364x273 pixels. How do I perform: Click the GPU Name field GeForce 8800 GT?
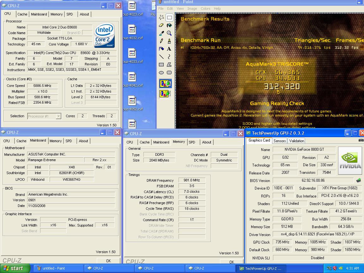click(x=304, y=149)
